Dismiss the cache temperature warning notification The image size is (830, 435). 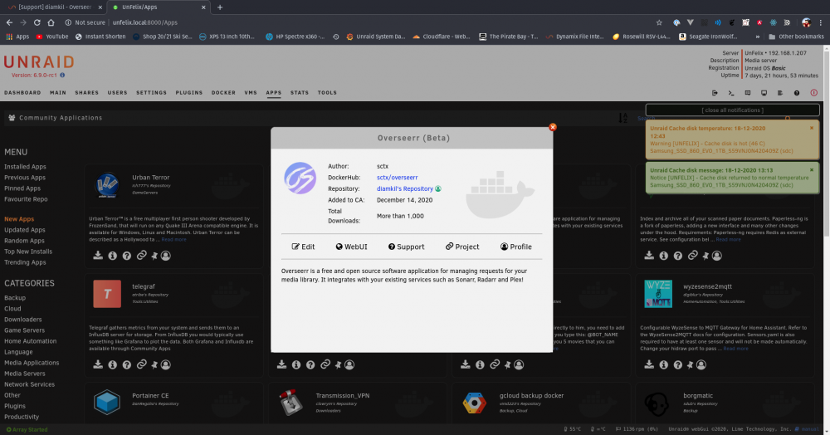pyautogui.click(x=812, y=128)
